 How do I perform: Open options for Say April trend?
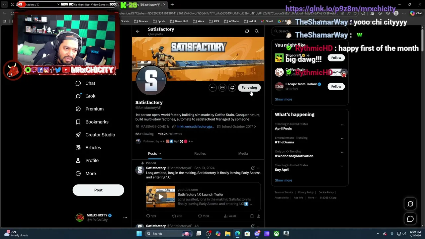[x=343, y=166]
